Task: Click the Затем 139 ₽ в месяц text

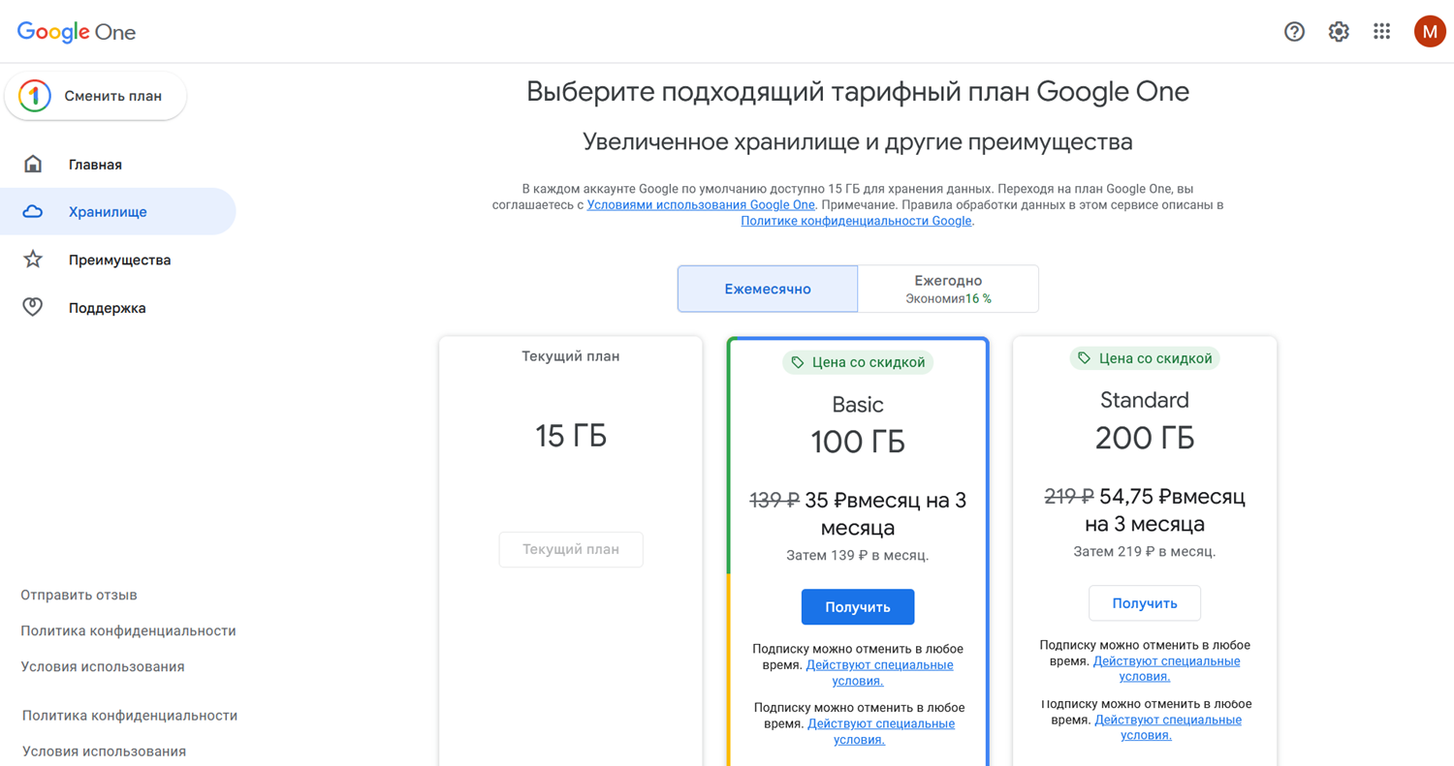Action: tap(858, 556)
